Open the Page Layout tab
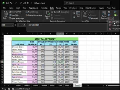120x90 pixels. (33, 8)
